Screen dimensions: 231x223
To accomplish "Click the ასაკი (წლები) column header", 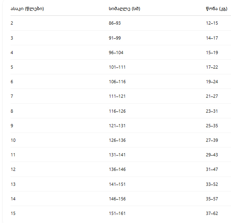I will [27, 9].
